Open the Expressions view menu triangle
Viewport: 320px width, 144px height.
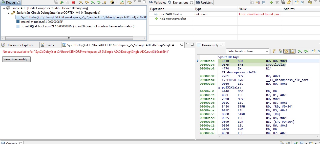click(315, 1)
